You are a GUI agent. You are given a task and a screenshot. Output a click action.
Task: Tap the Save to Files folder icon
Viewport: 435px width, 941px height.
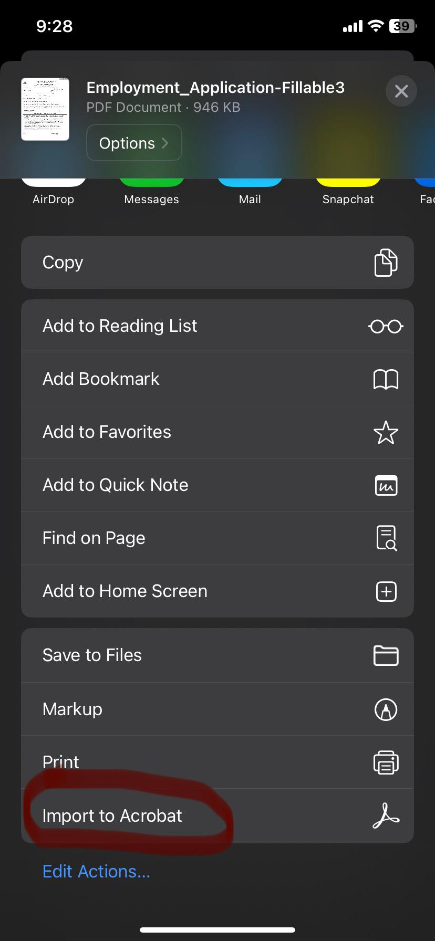pyautogui.click(x=386, y=655)
